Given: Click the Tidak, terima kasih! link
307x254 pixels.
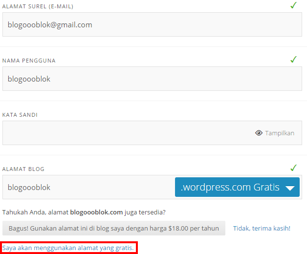Looking at the screenshot, I should point(262,229).
